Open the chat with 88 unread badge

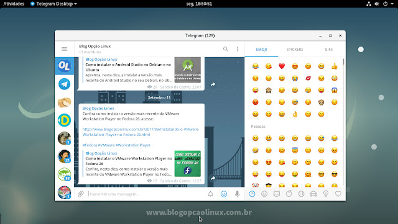pos(64,174)
